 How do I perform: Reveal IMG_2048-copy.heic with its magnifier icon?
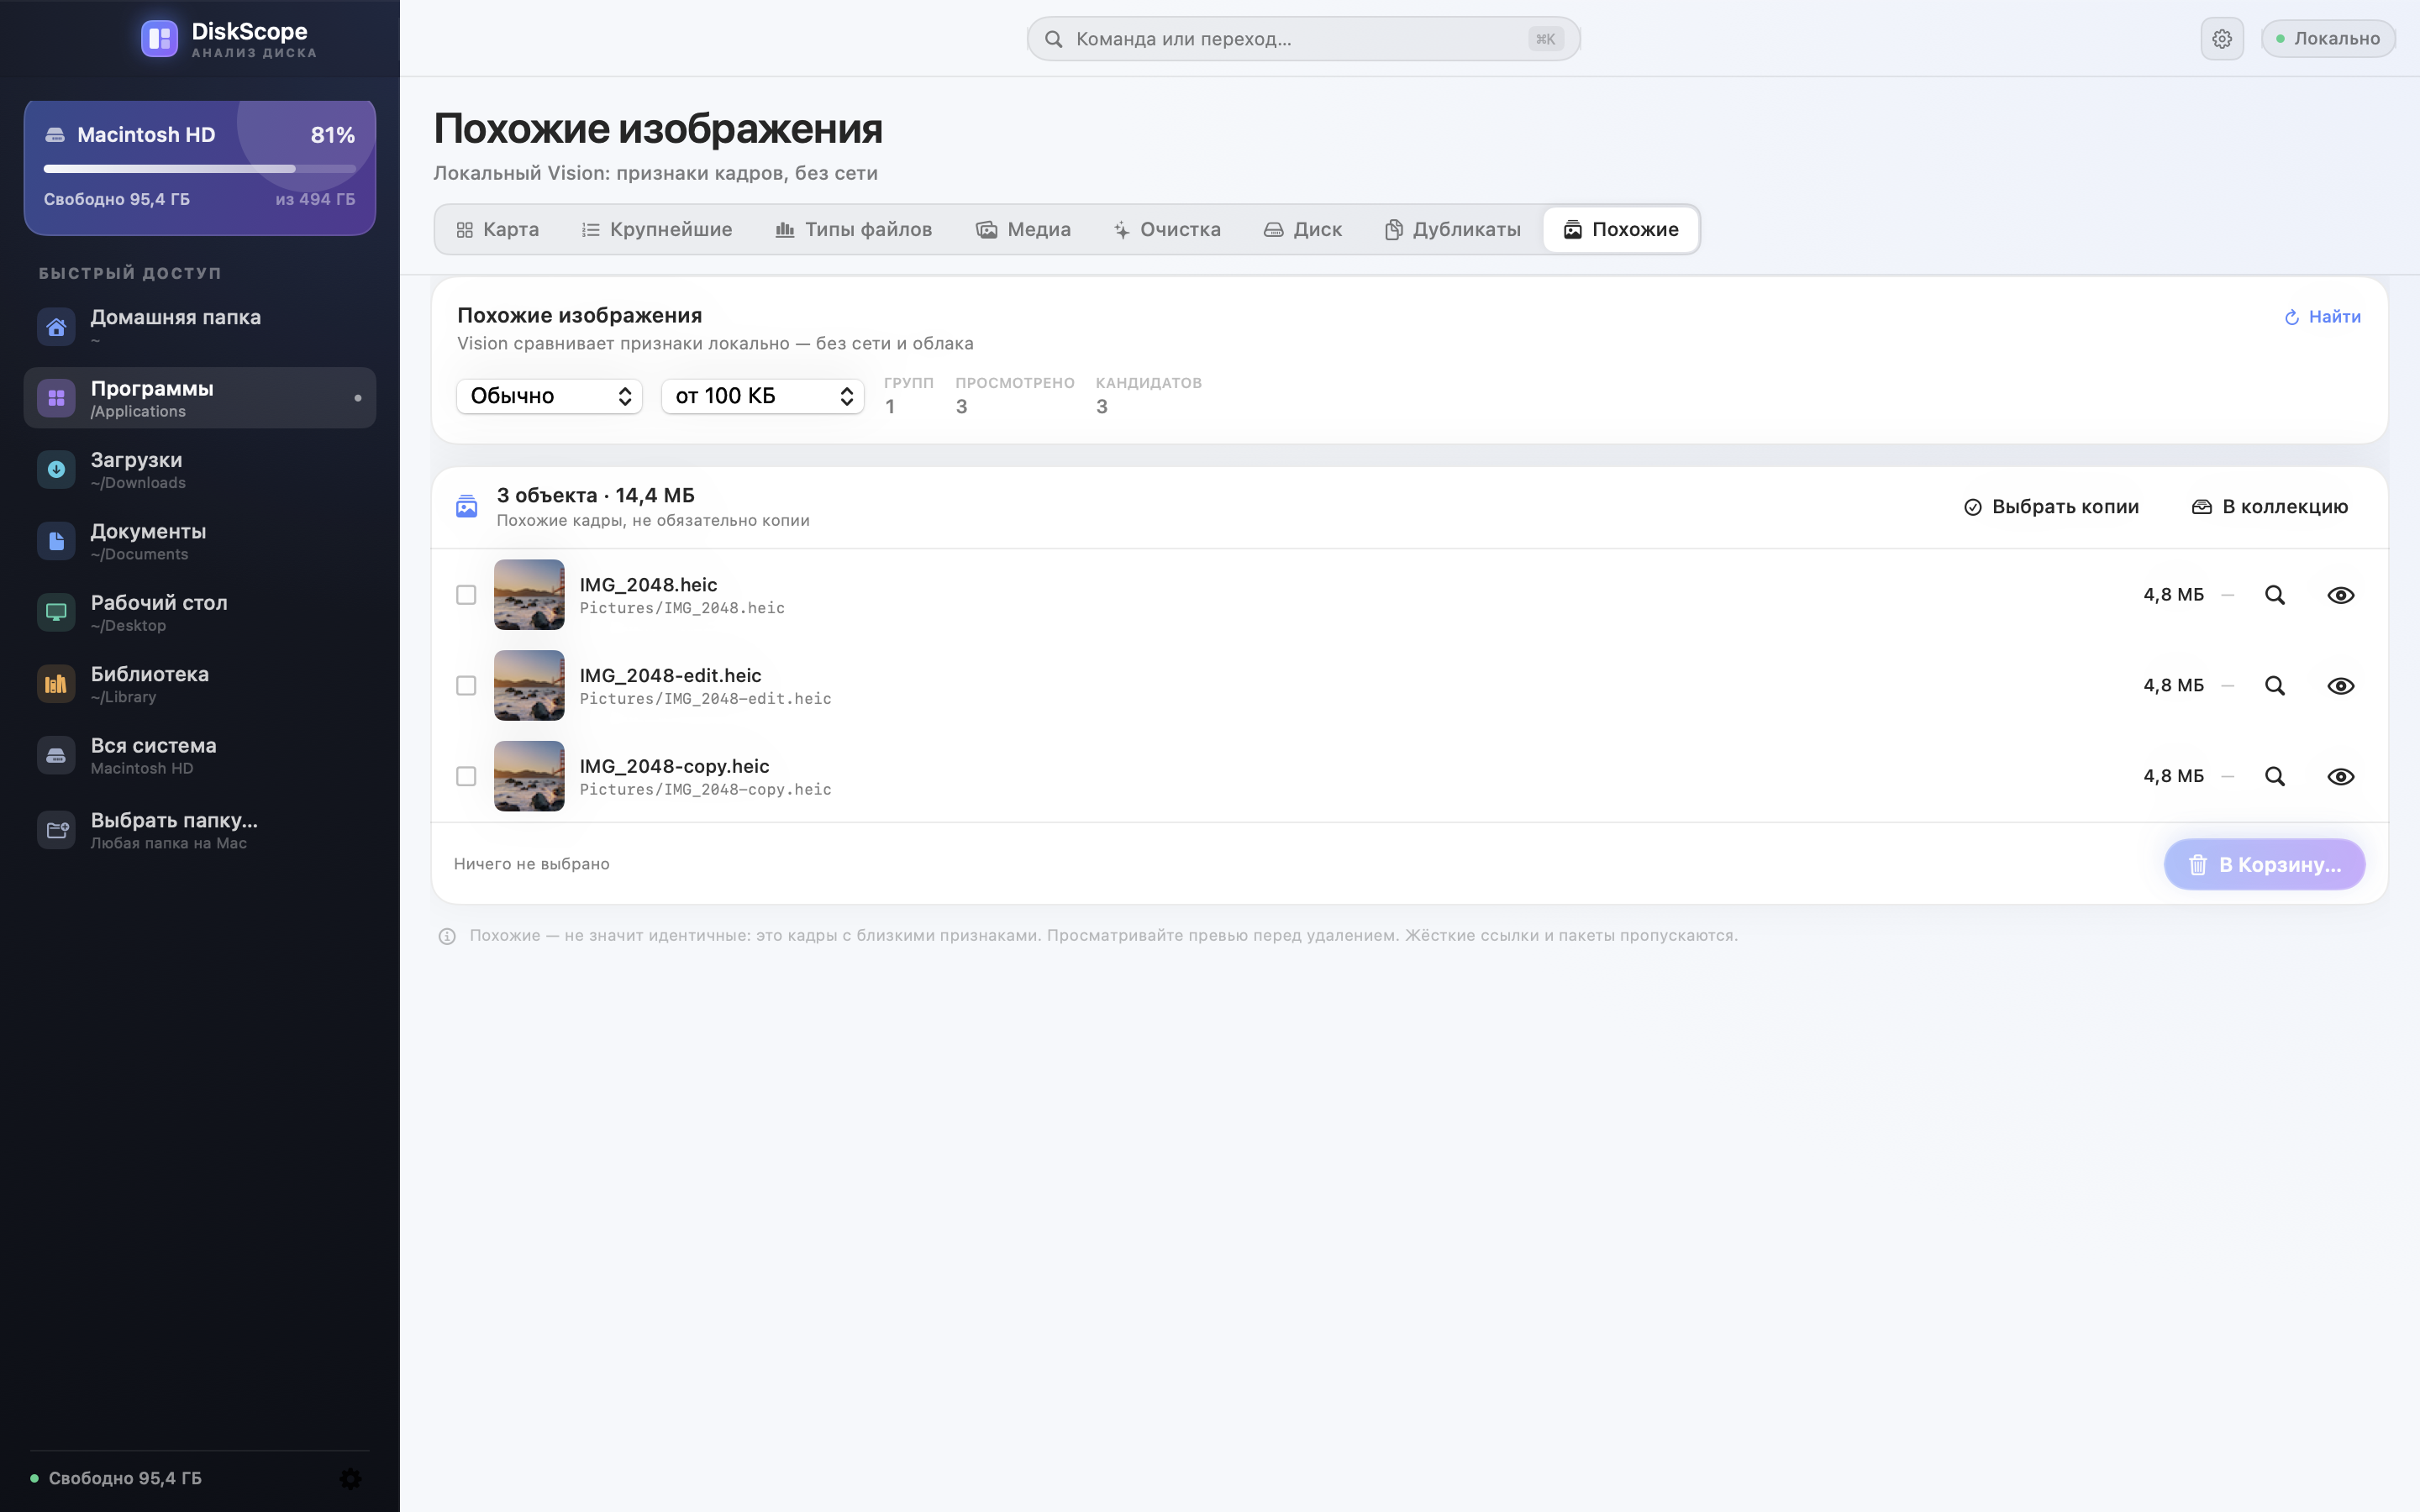(x=2275, y=776)
